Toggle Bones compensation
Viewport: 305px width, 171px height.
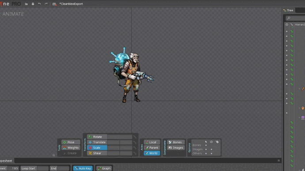[x=175, y=142]
